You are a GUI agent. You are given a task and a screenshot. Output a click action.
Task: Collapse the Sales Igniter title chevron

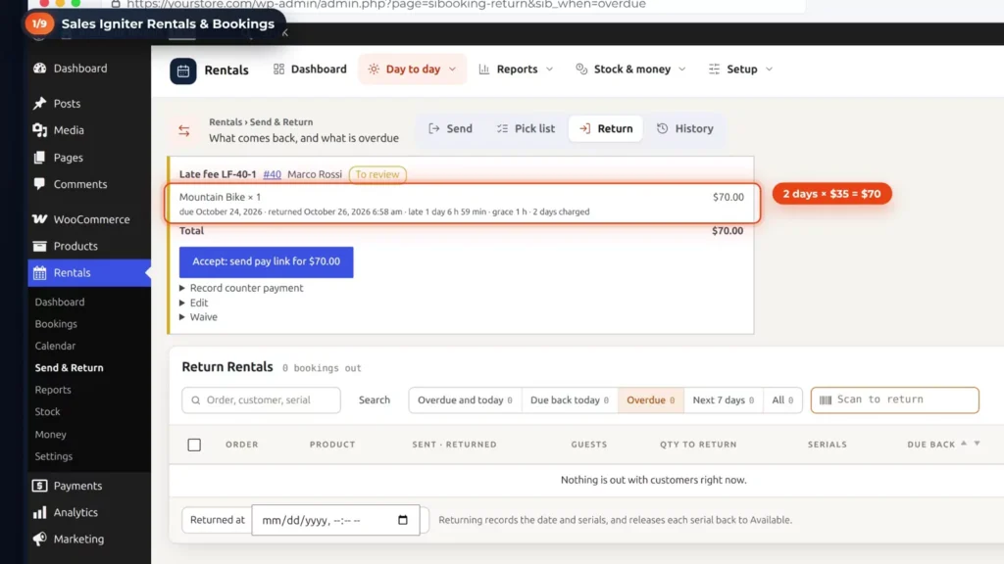[x=285, y=32]
